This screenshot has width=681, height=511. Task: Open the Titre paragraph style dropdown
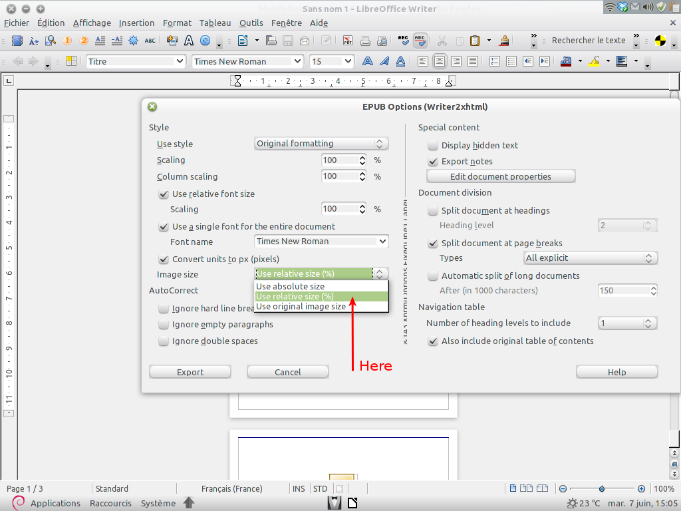pyautogui.click(x=180, y=61)
